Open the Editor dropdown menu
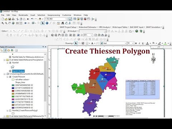Viewport: 172px width, 129px height. tap(5, 31)
